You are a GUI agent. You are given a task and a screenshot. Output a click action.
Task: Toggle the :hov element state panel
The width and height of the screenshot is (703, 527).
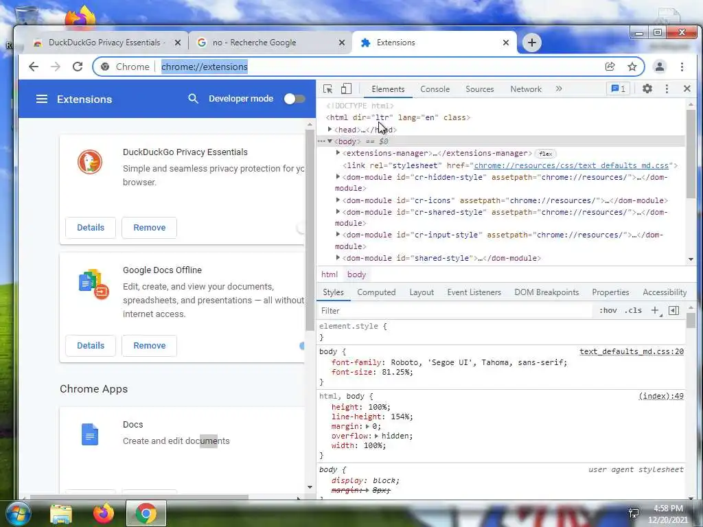(608, 311)
